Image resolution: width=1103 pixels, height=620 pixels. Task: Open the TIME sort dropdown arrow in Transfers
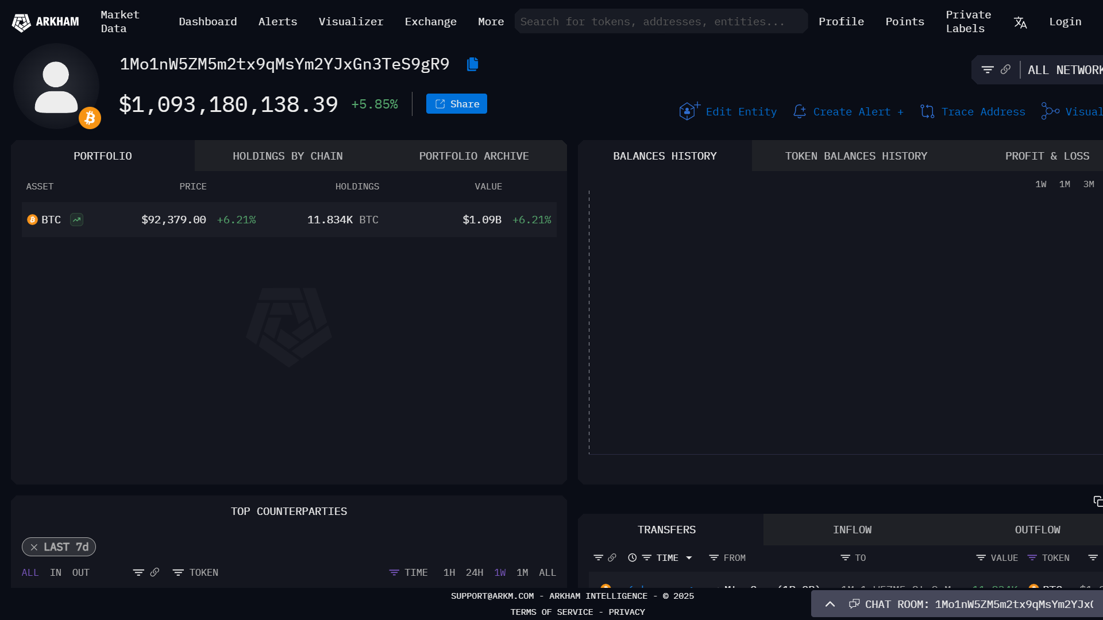689,558
